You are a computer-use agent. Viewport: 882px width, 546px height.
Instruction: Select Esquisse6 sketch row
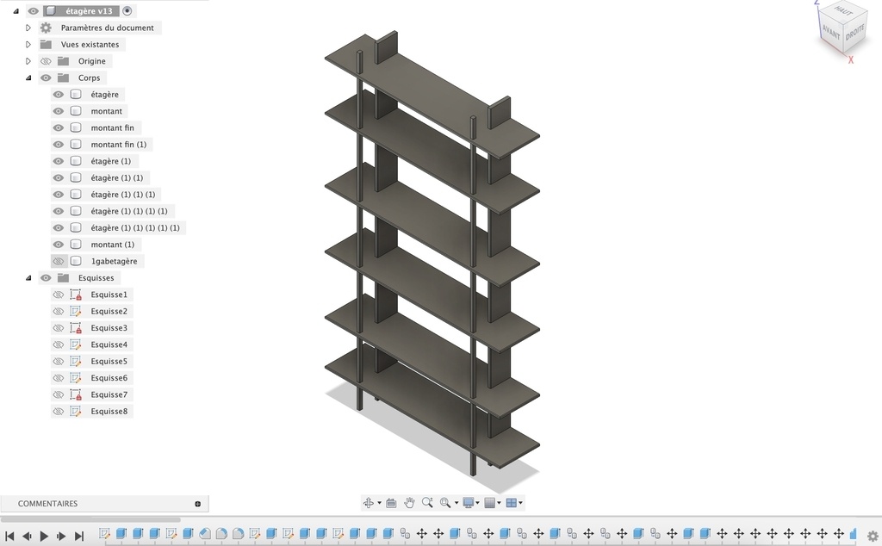click(x=92, y=378)
